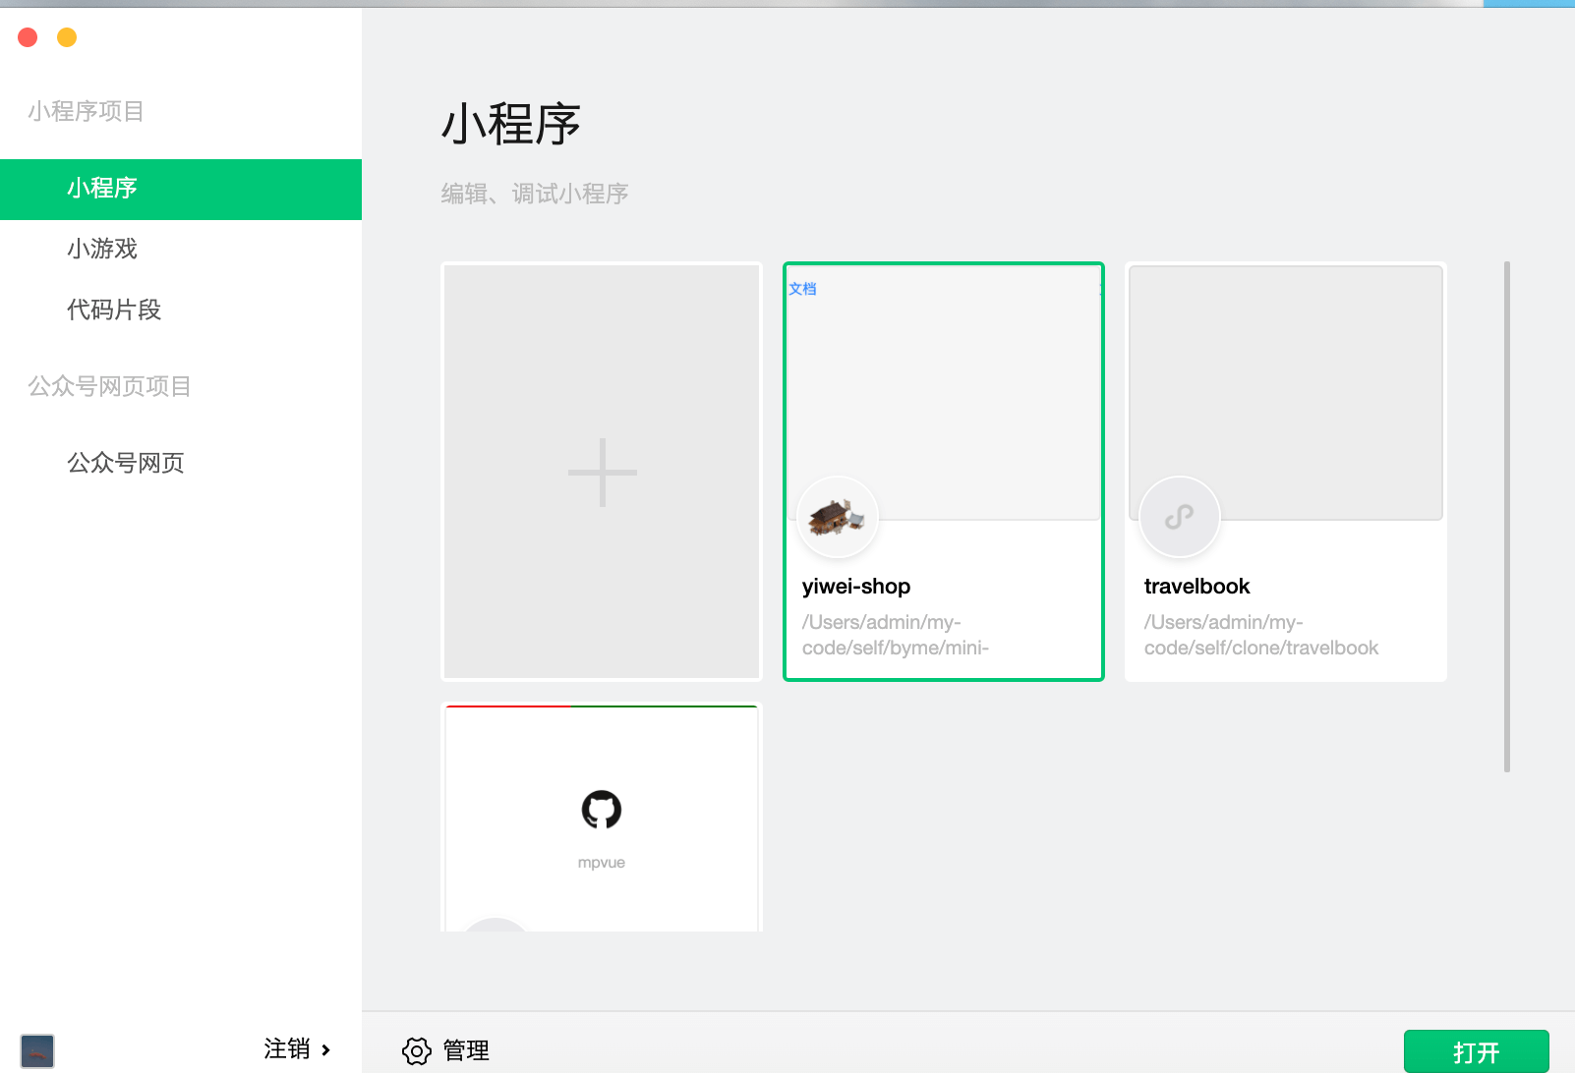1575x1073 pixels.
Task: Click the red close window button
Action: (x=28, y=37)
